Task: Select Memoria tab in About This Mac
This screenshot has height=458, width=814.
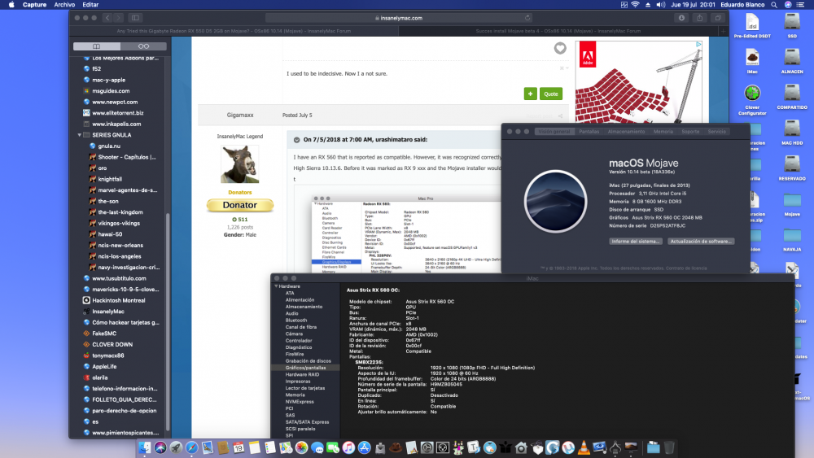Action: pos(663,132)
